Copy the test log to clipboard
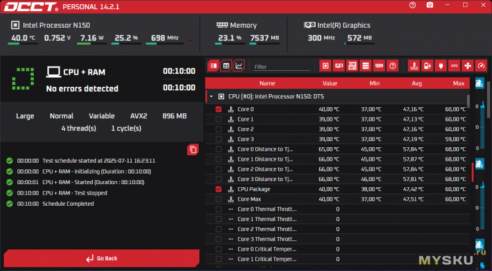This screenshot has height=271, width=492. [193, 150]
